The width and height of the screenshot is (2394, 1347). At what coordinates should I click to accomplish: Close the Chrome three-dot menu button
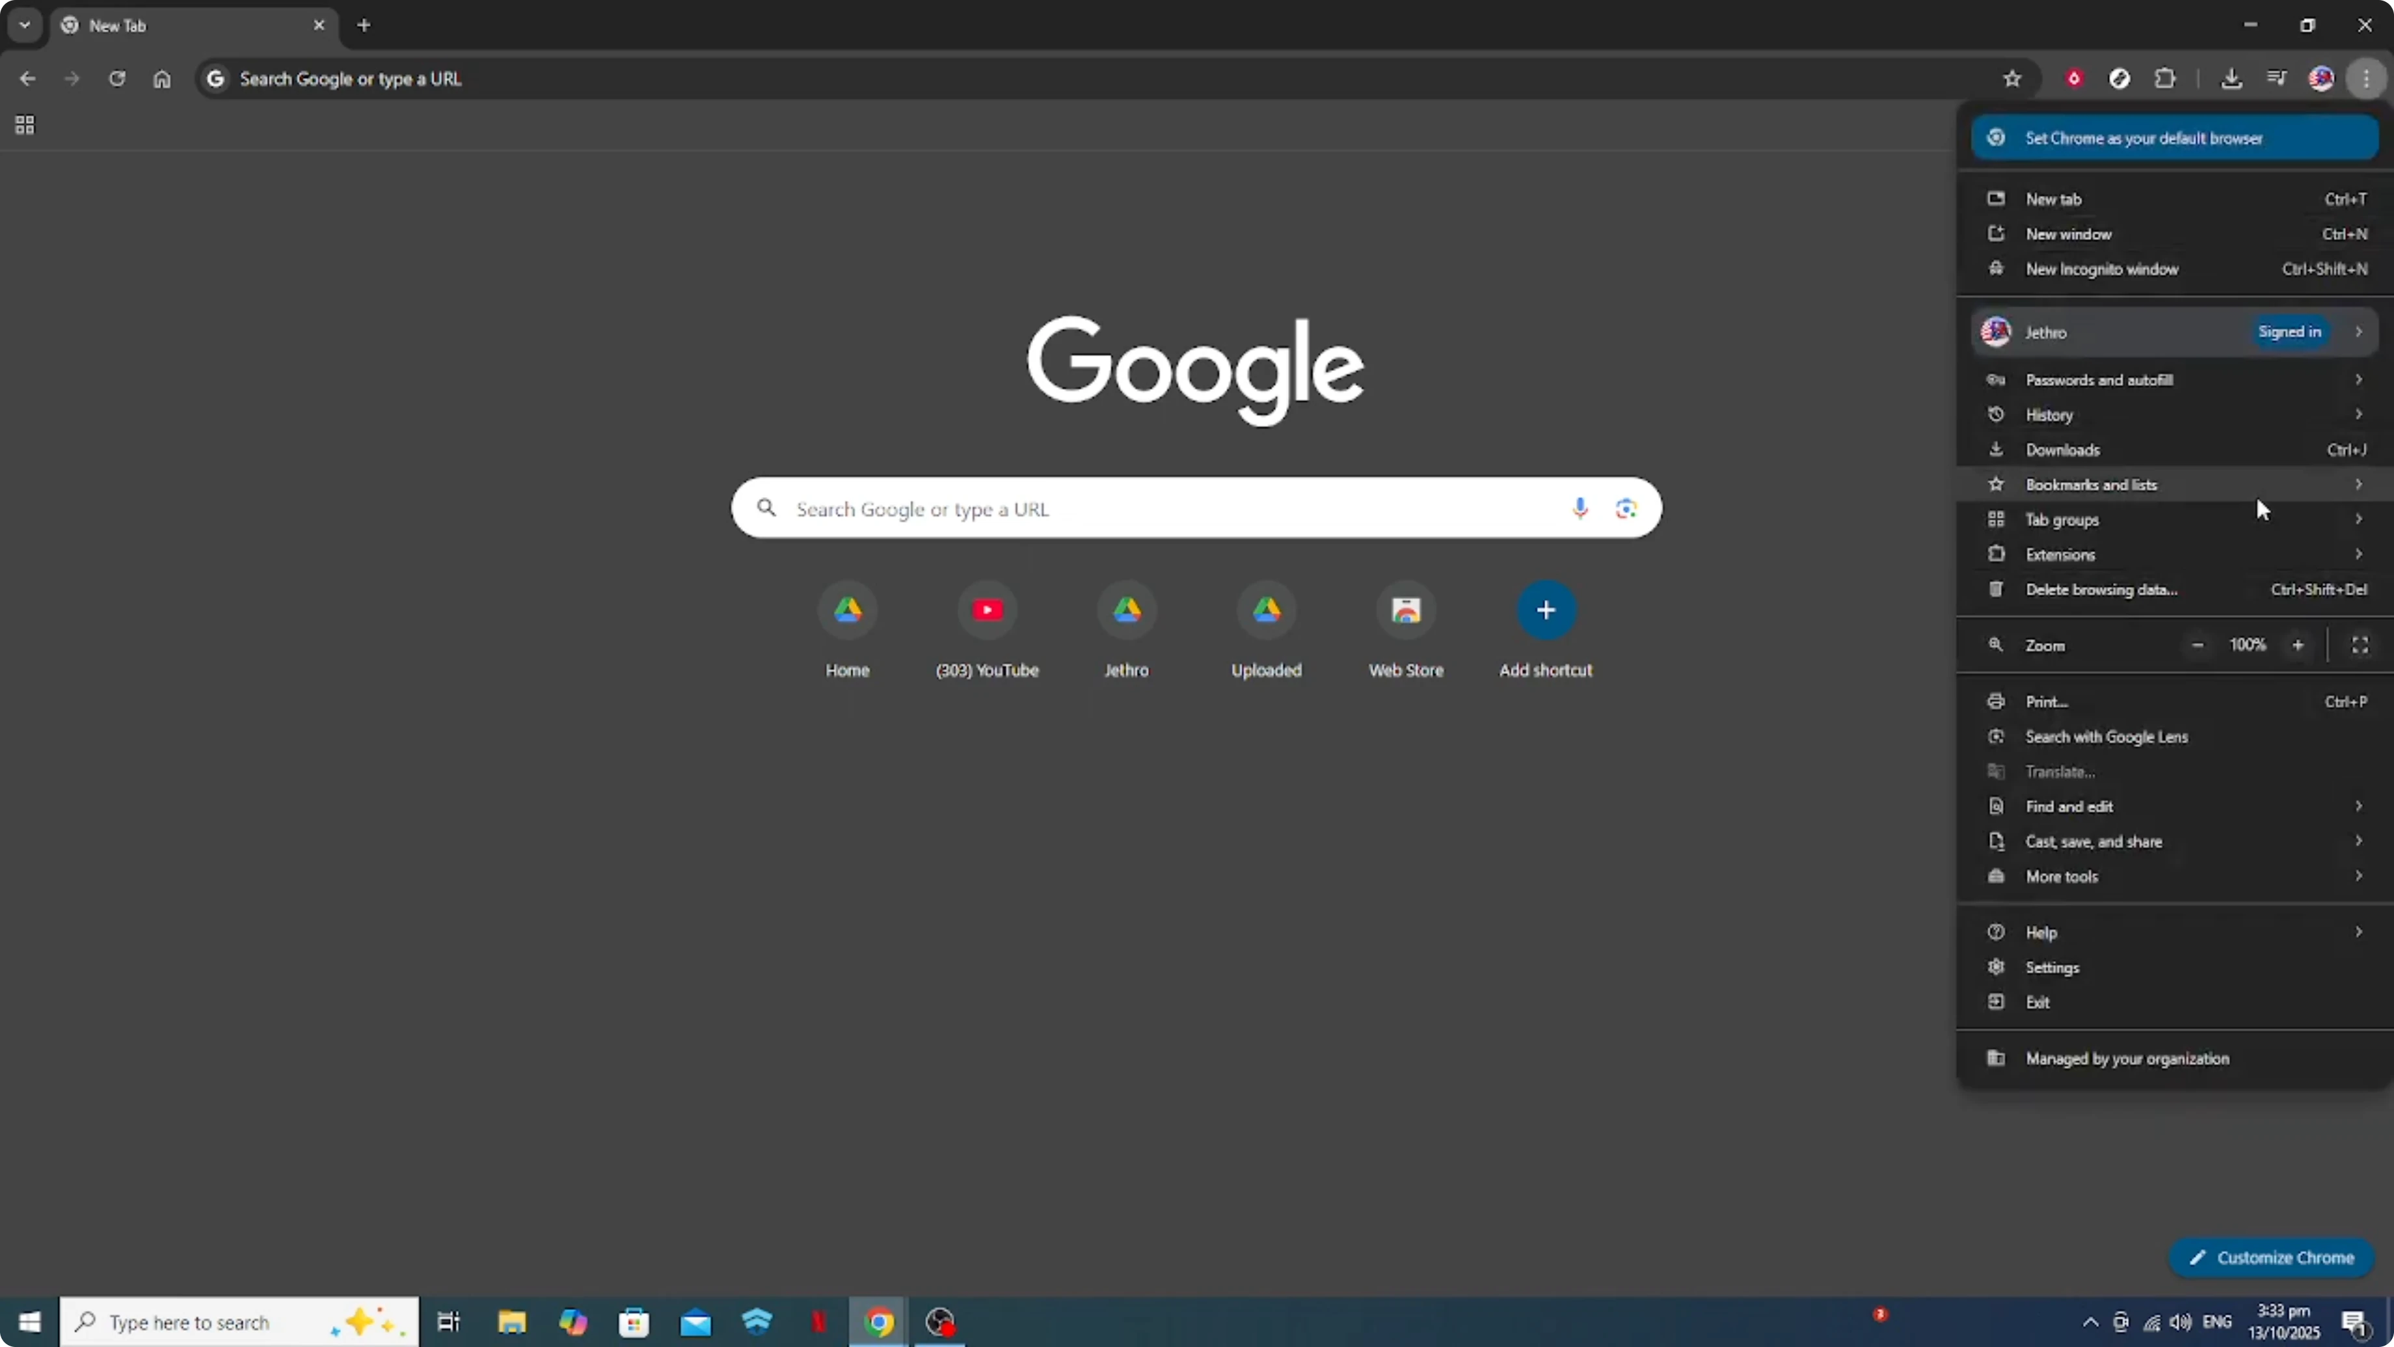click(2366, 79)
